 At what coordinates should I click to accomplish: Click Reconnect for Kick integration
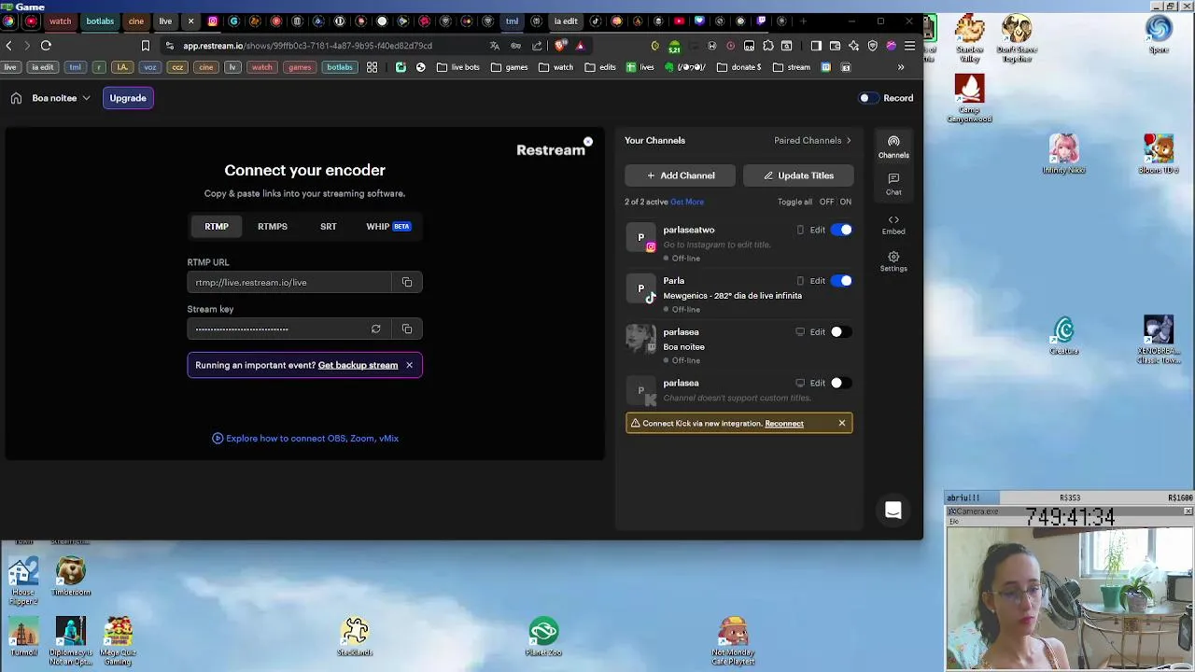[x=784, y=423]
